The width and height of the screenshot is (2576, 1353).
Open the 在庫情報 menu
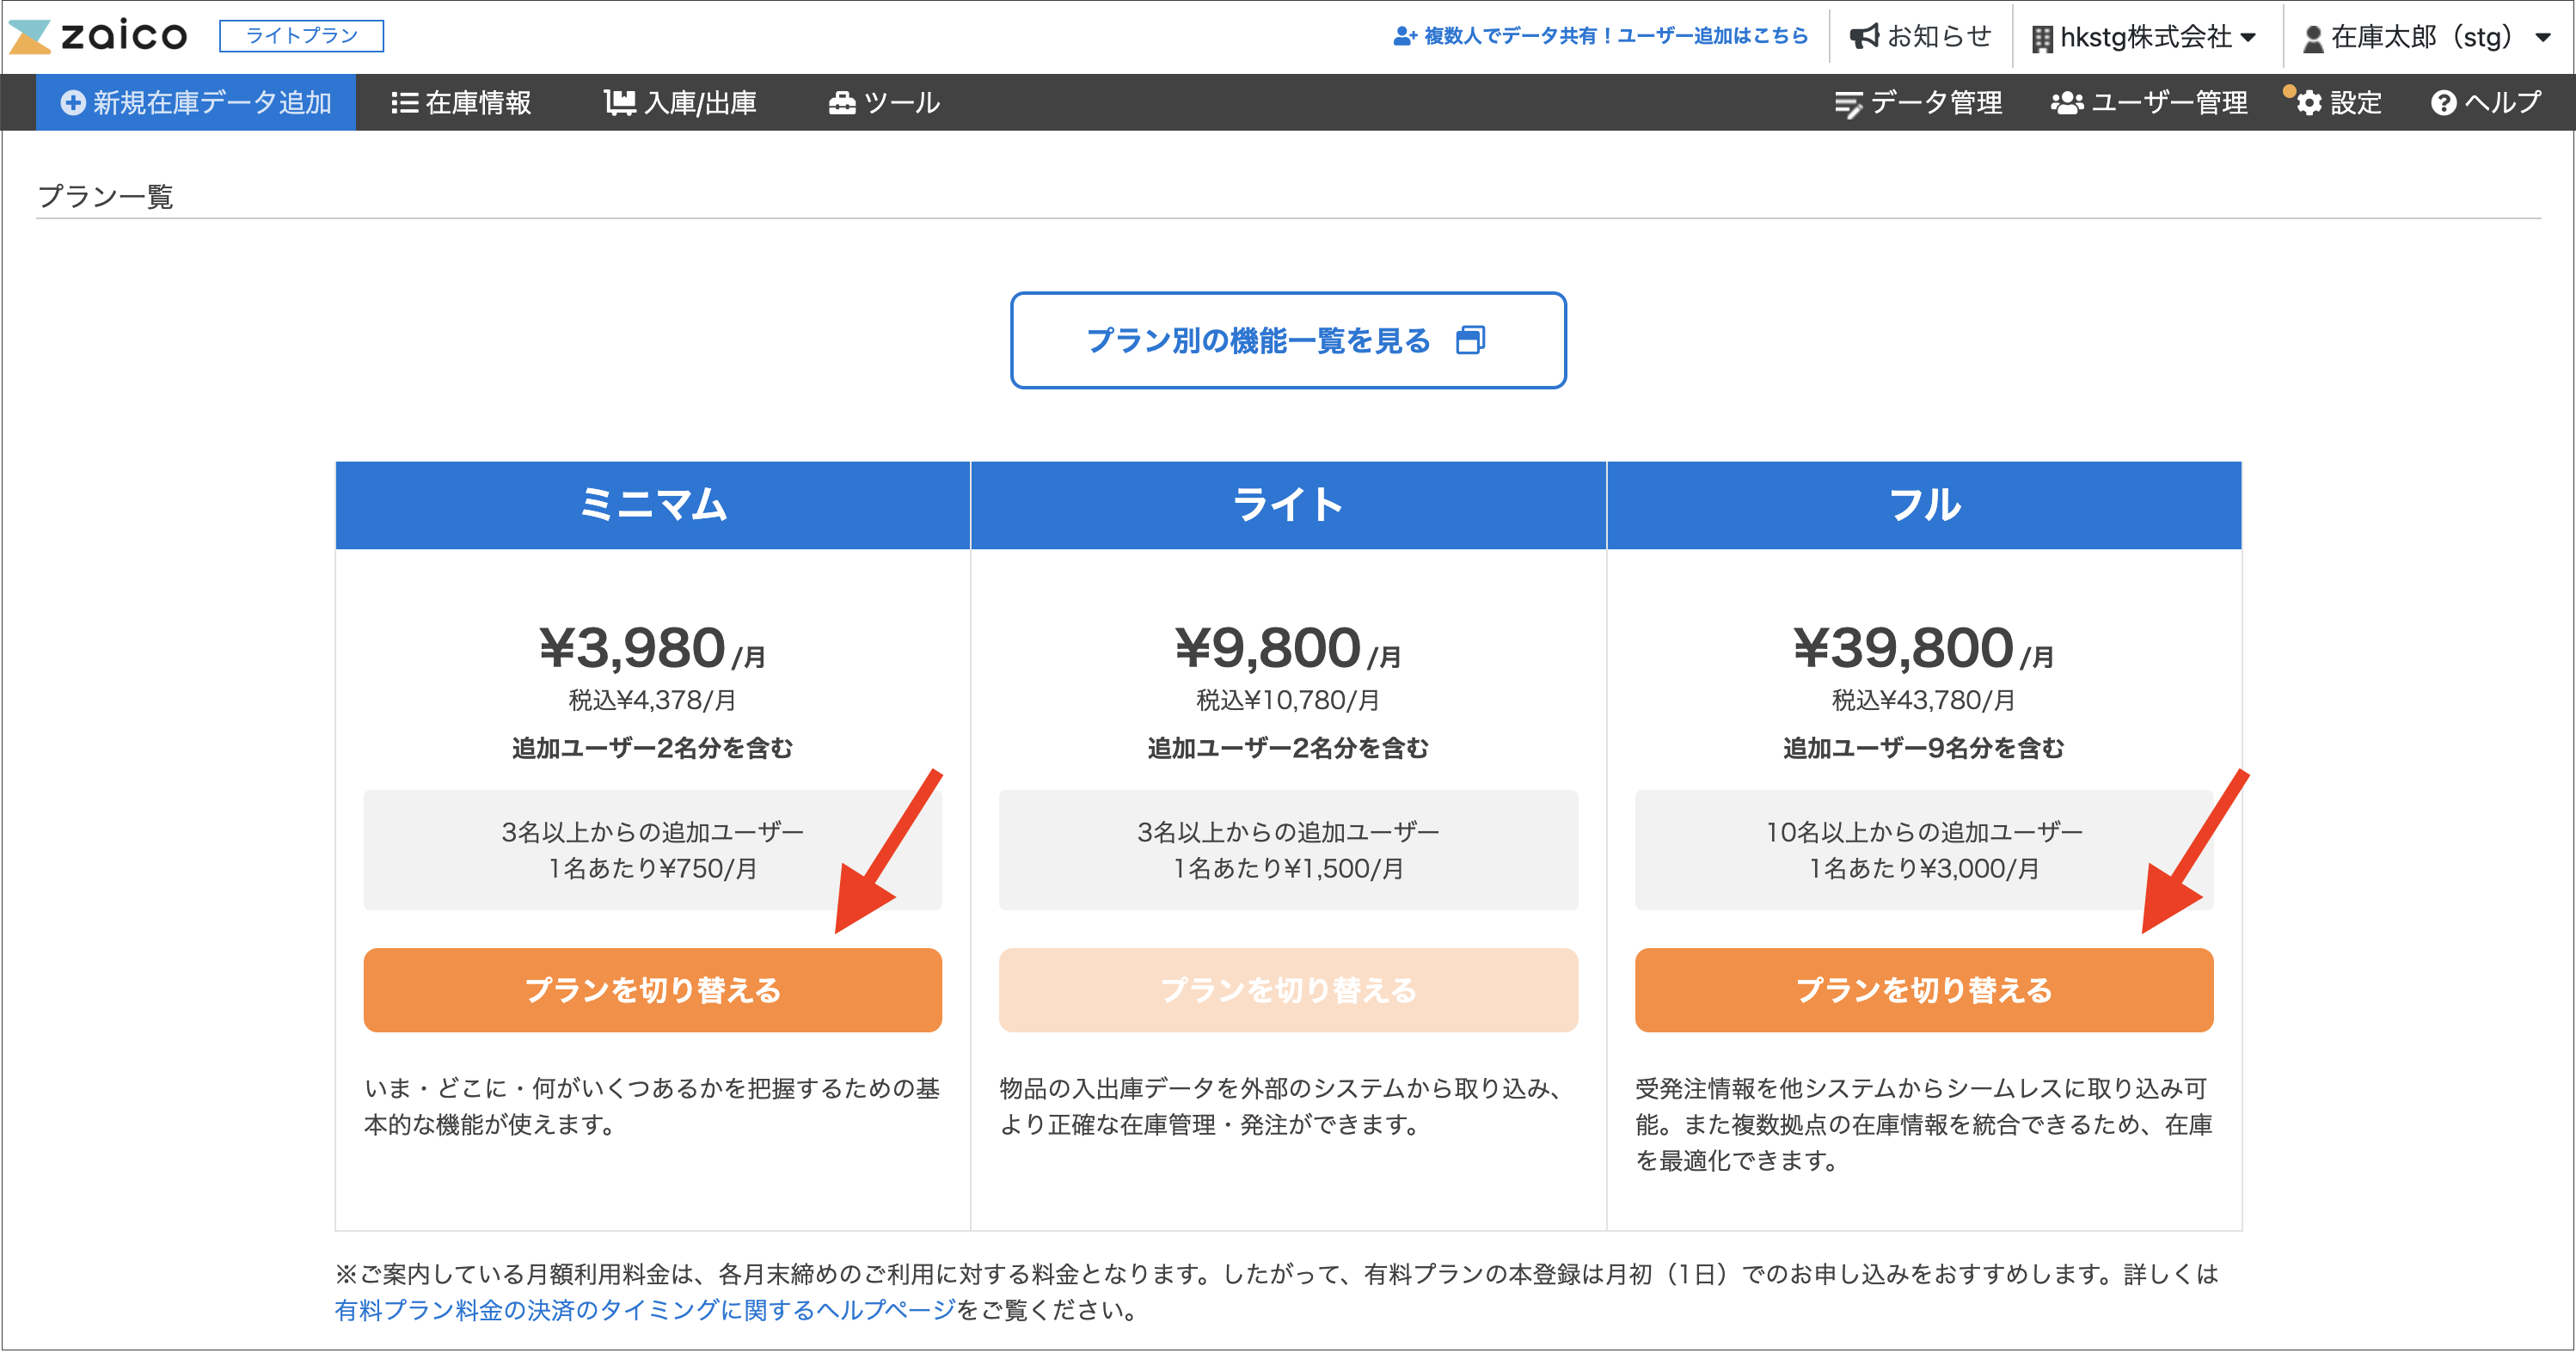[x=461, y=102]
